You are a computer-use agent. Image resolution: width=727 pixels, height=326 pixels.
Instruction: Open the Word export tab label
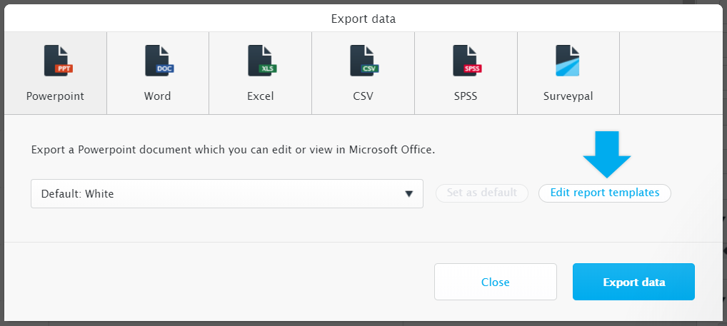[158, 96]
